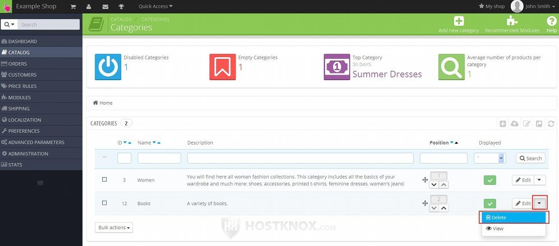Screen dimensions: 559x246
Task: Click Edit button for Women category
Action: pos(523,180)
